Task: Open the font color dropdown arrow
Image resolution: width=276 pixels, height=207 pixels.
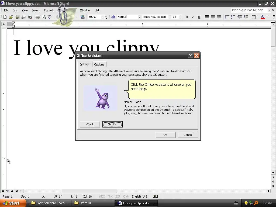Action: pyautogui.click(x=267, y=17)
